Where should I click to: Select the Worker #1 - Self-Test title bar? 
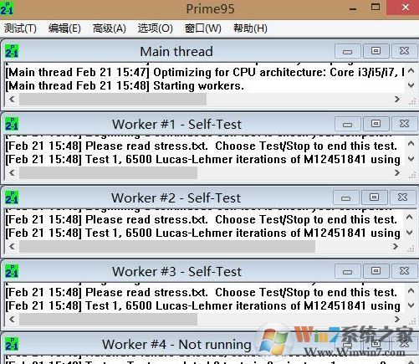click(x=176, y=124)
